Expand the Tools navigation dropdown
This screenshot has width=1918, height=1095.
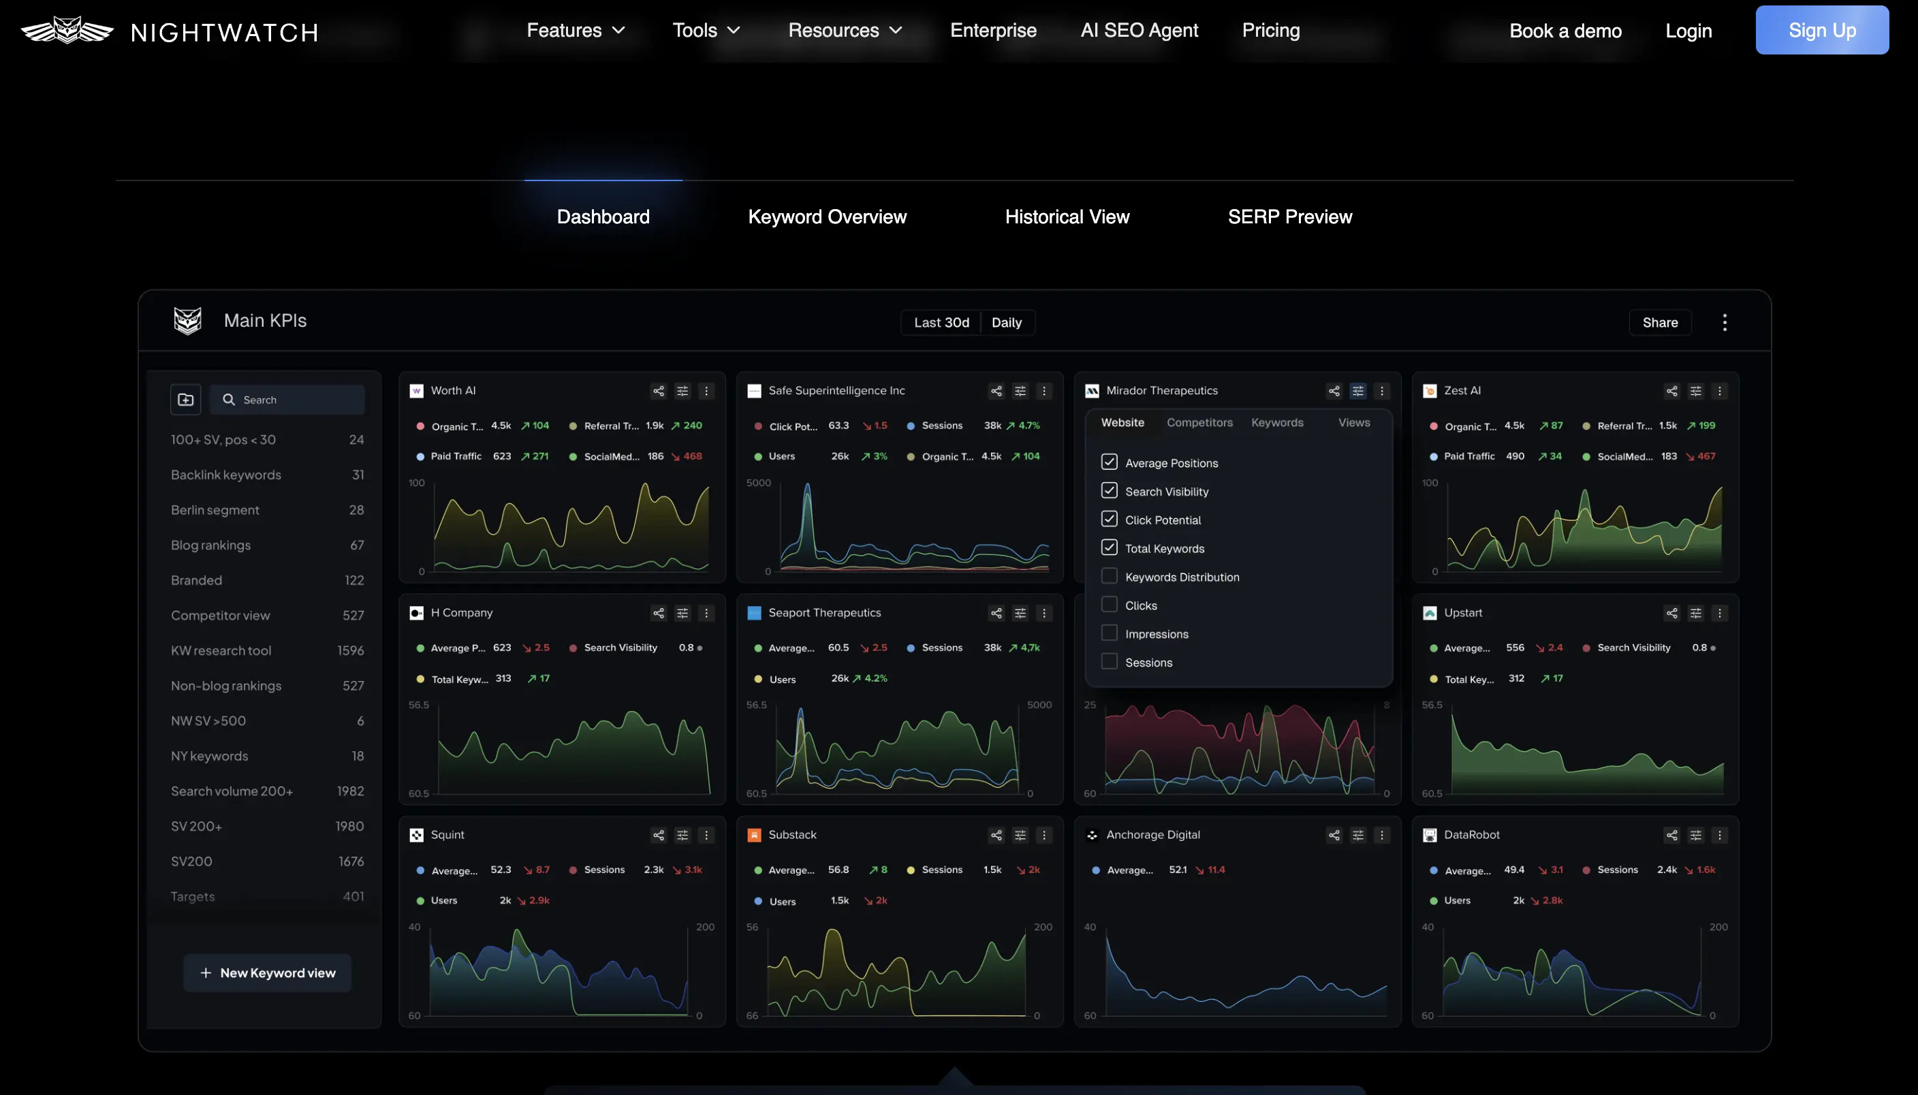tap(706, 31)
